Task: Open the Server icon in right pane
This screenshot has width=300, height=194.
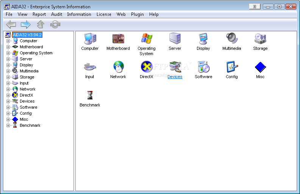Action: tap(175, 38)
